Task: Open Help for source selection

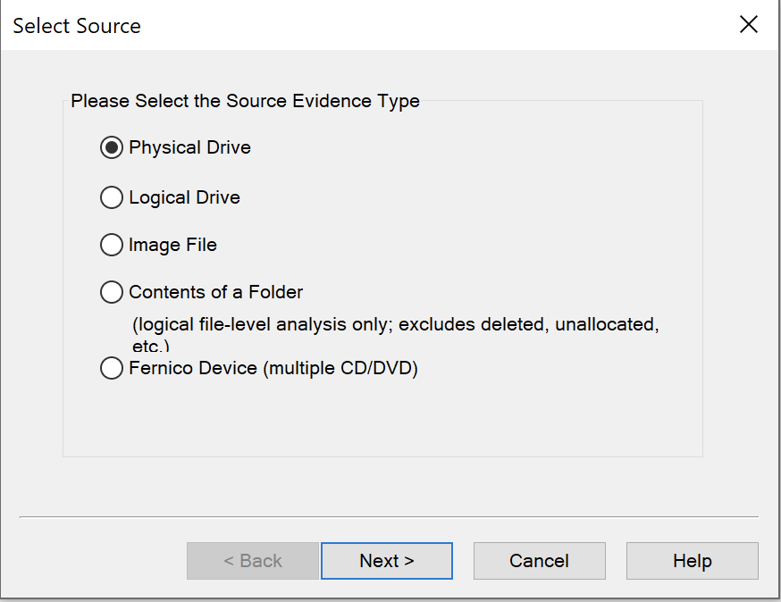Action: point(693,561)
